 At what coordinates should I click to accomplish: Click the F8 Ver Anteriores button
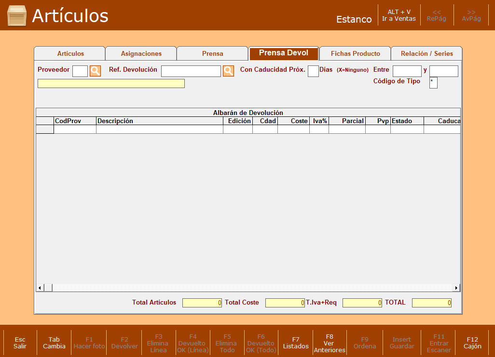330,343
